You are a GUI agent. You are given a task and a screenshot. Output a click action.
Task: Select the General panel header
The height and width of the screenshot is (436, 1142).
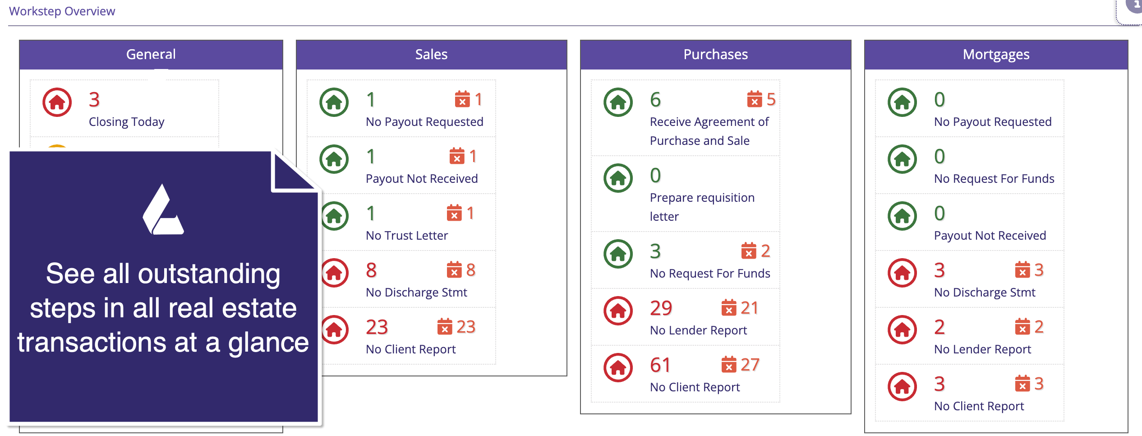(151, 55)
